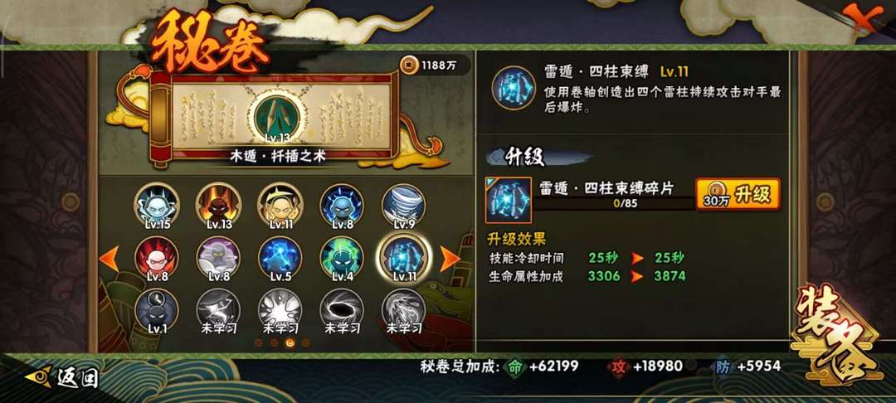Tap the 1188万 coin balance indicator

click(435, 65)
